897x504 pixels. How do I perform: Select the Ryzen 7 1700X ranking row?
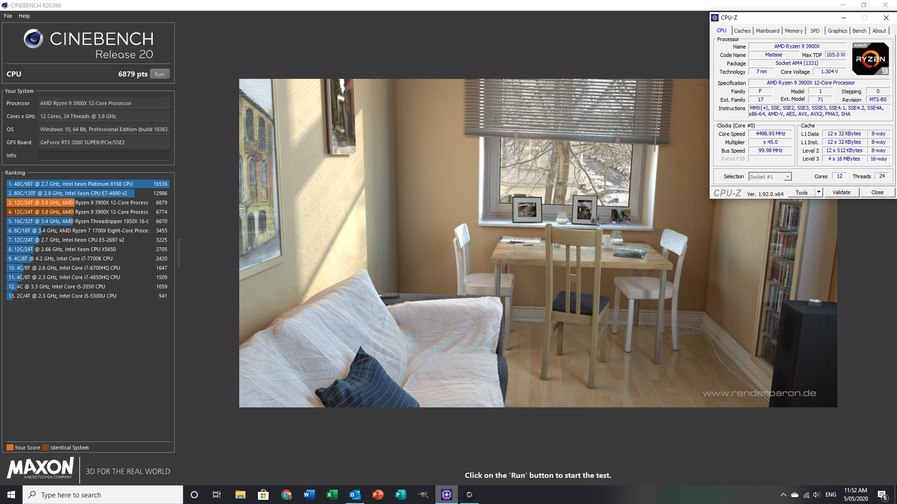click(88, 231)
